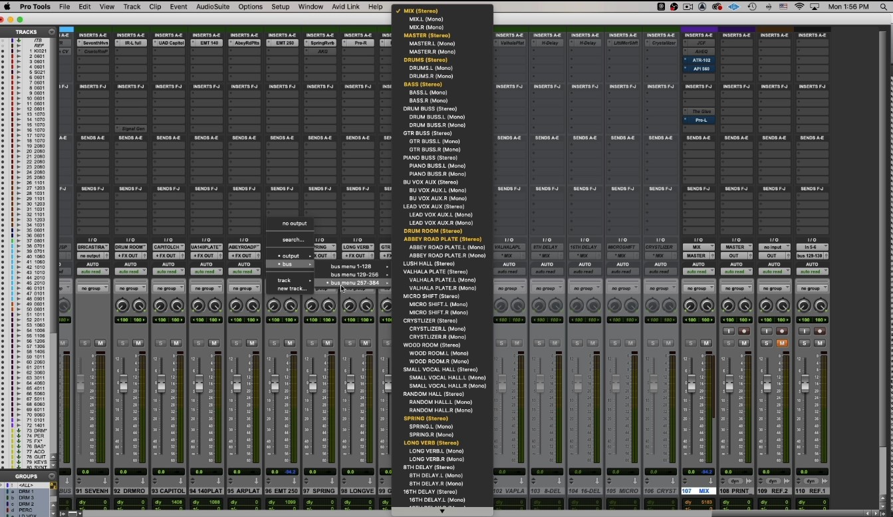Mute the 107 MIX track
The height and width of the screenshot is (517, 893).
pos(706,343)
